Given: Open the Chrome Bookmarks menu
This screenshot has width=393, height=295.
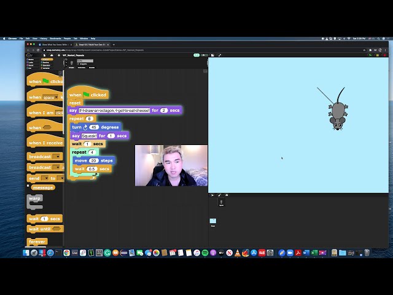Looking at the screenshot, I should pos(55,39).
